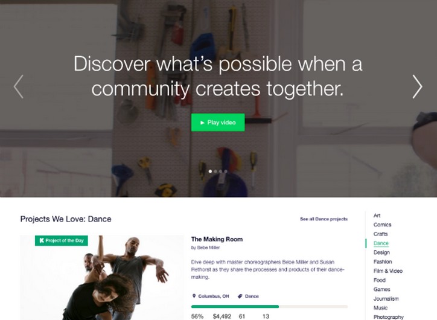Open The Making Room project title

[x=217, y=239]
